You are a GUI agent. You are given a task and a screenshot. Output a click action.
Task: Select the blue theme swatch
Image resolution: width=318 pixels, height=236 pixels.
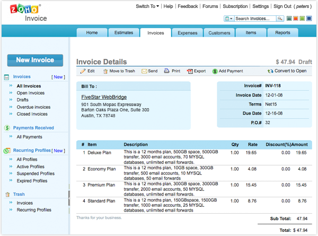[x=309, y=19]
